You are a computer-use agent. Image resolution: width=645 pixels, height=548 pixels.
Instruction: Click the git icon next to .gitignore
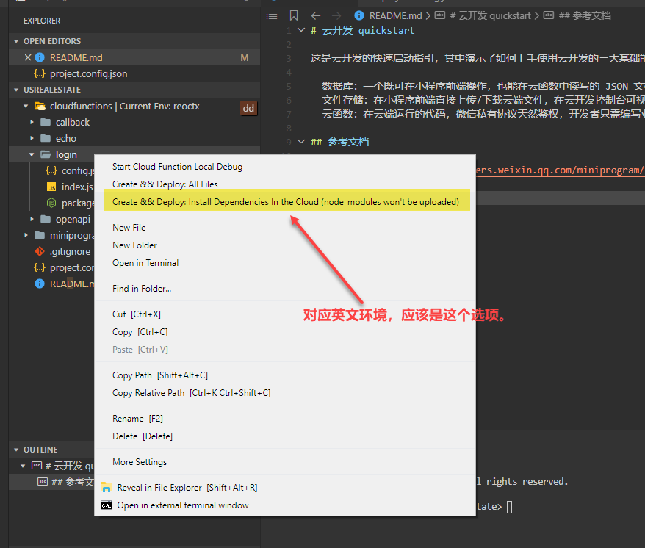click(x=40, y=250)
